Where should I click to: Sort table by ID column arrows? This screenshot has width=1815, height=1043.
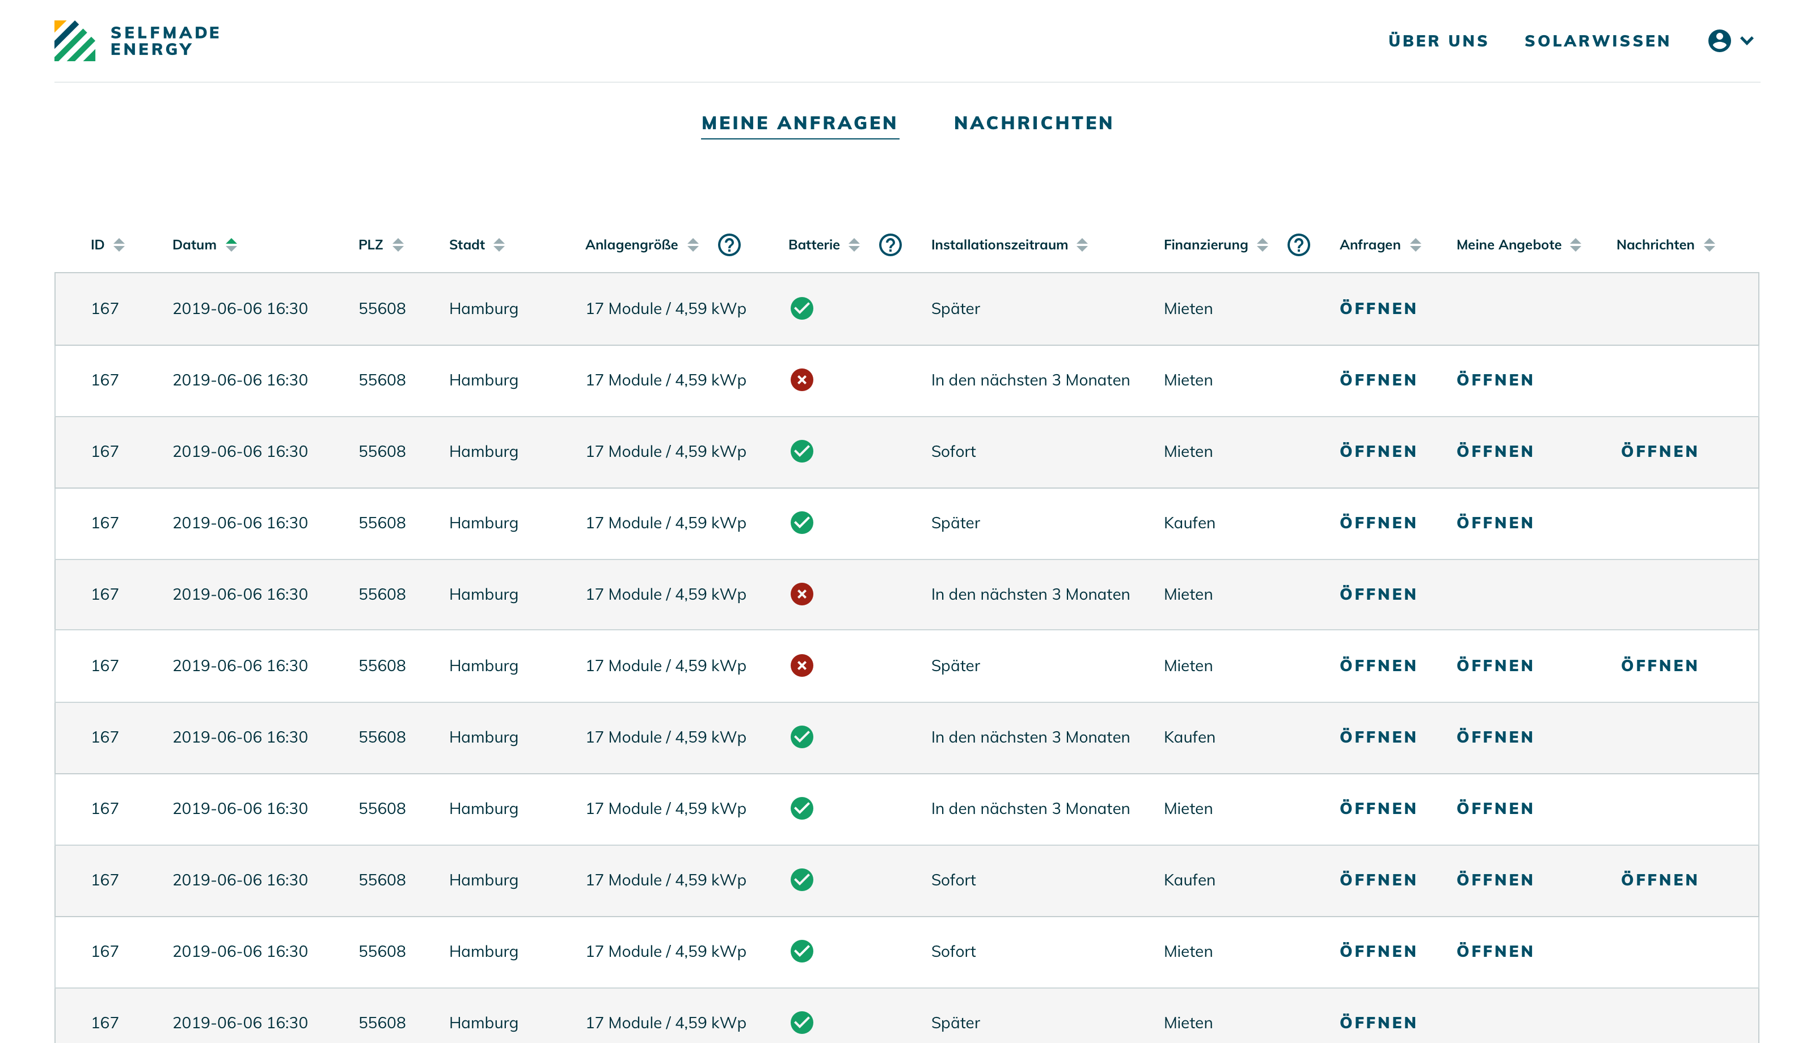[x=119, y=245]
